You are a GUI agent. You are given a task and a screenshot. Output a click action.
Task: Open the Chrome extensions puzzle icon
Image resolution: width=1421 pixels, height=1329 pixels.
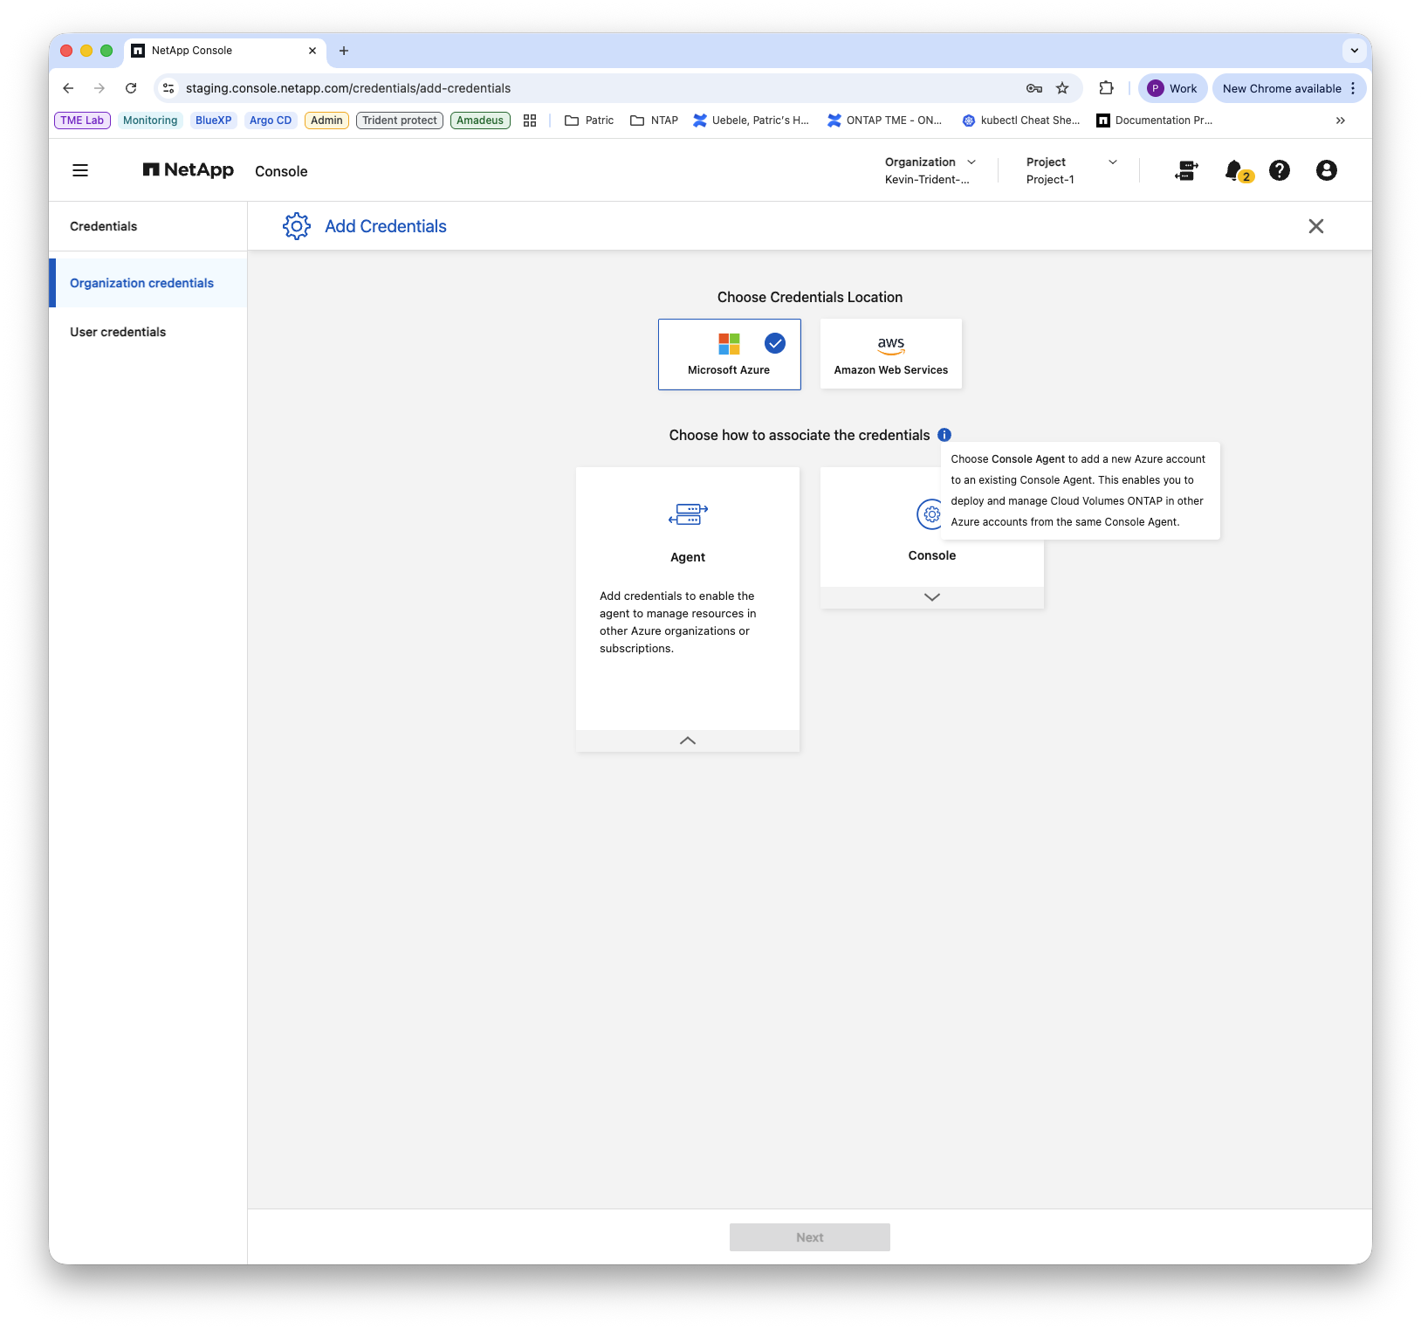pos(1106,88)
